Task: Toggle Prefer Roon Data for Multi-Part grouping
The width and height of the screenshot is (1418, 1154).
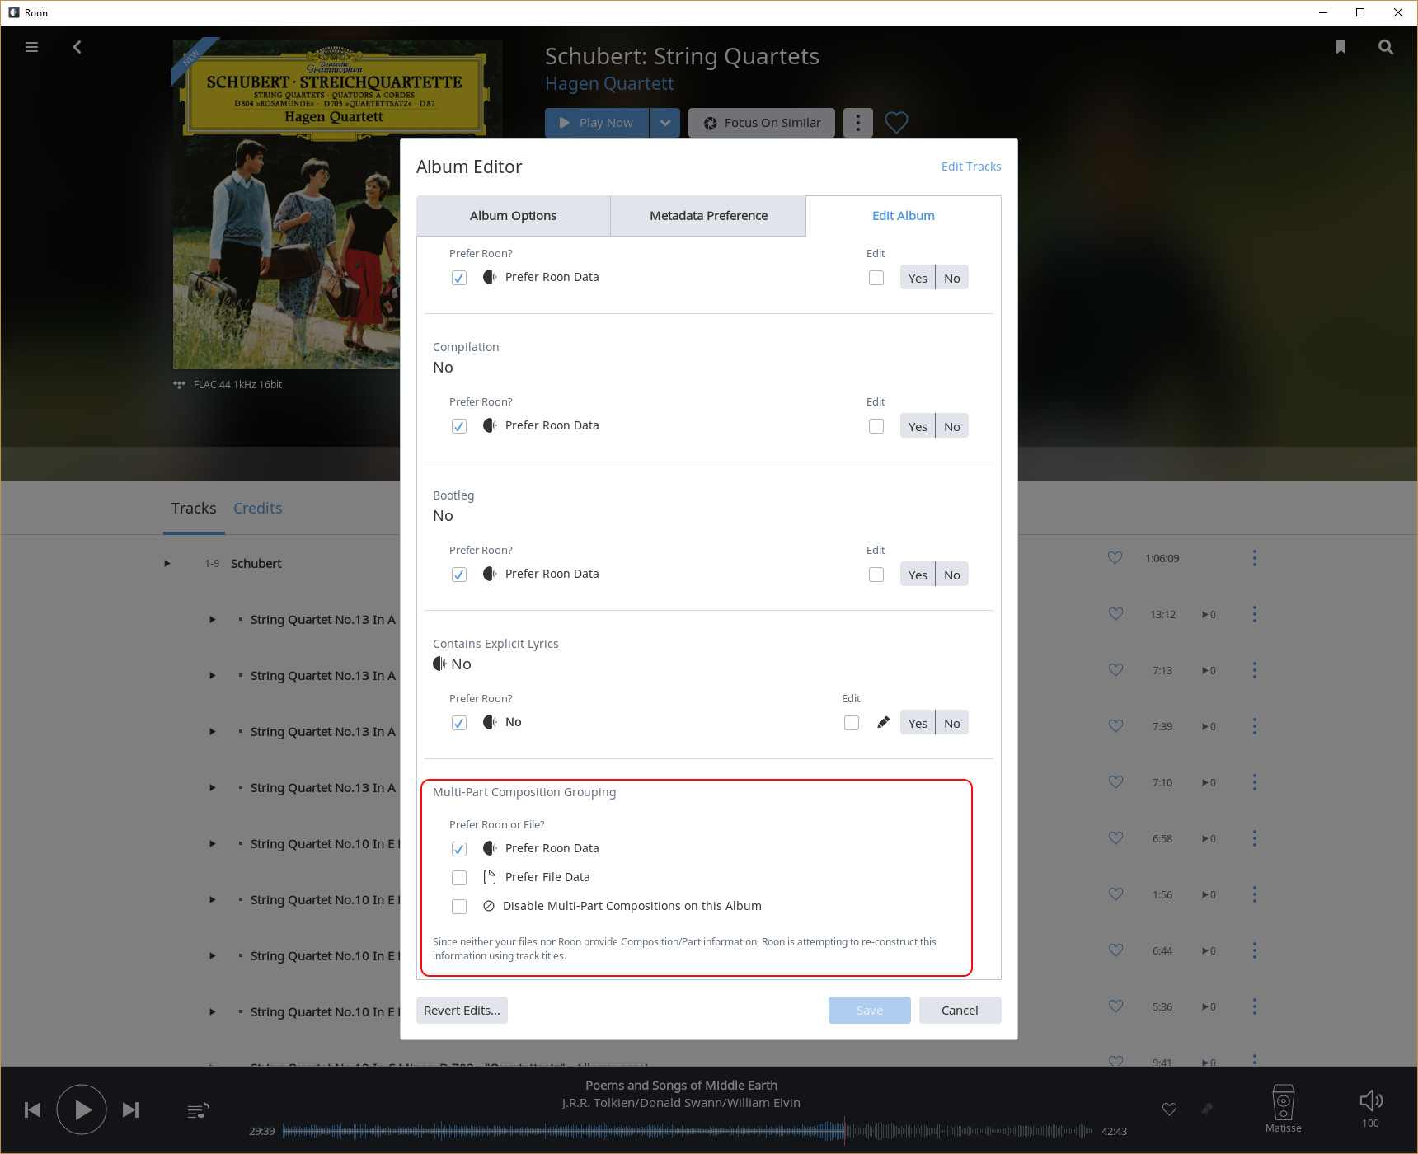Action: pos(459,849)
